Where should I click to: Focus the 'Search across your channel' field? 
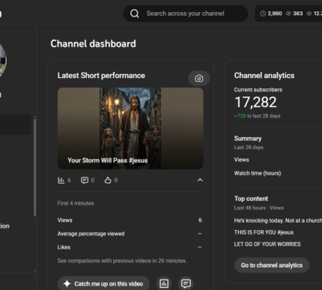pos(186,13)
